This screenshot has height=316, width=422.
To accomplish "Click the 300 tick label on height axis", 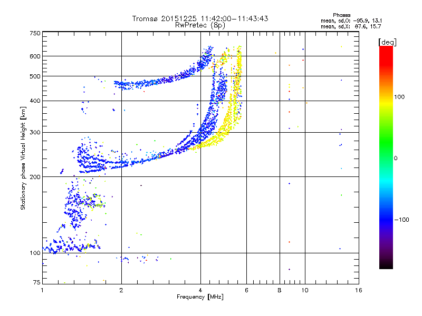I will pos(35,133).
